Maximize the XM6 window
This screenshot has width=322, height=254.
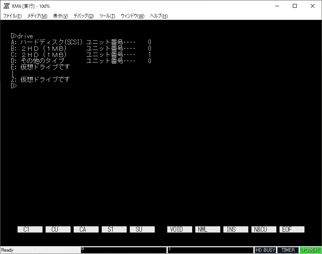point(295,6)
